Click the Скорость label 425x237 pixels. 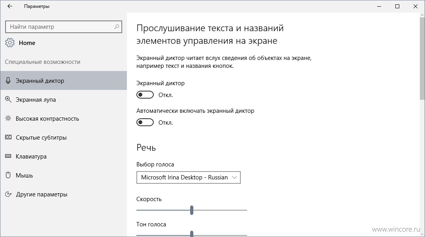click(149, 199)
